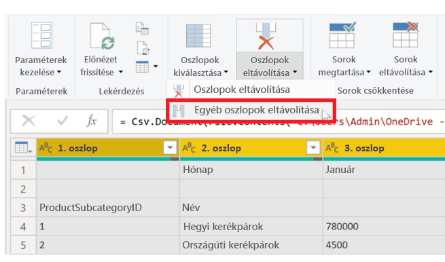Click the properties icon atop Lekérdezés group

pyautogui.click(x=142, y=29)
